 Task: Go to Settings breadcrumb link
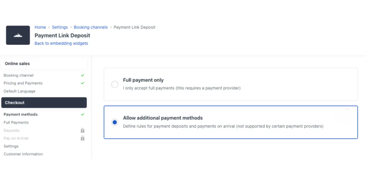[x=60, y=27]
